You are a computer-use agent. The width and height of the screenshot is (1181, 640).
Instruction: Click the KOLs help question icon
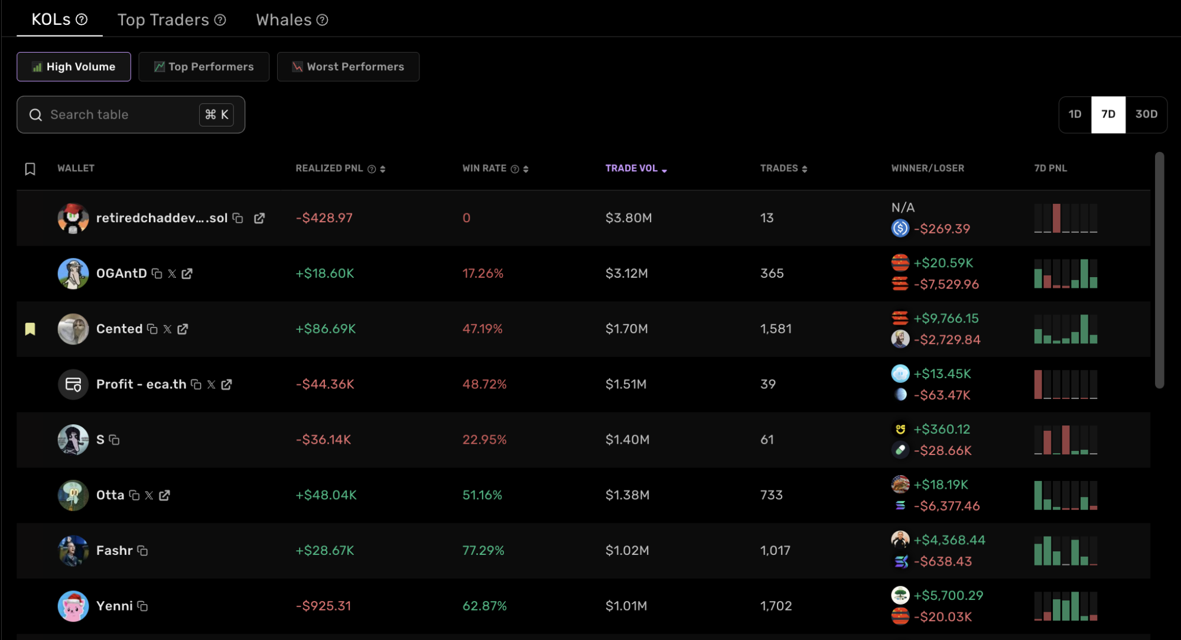click(x=82, y=20)
